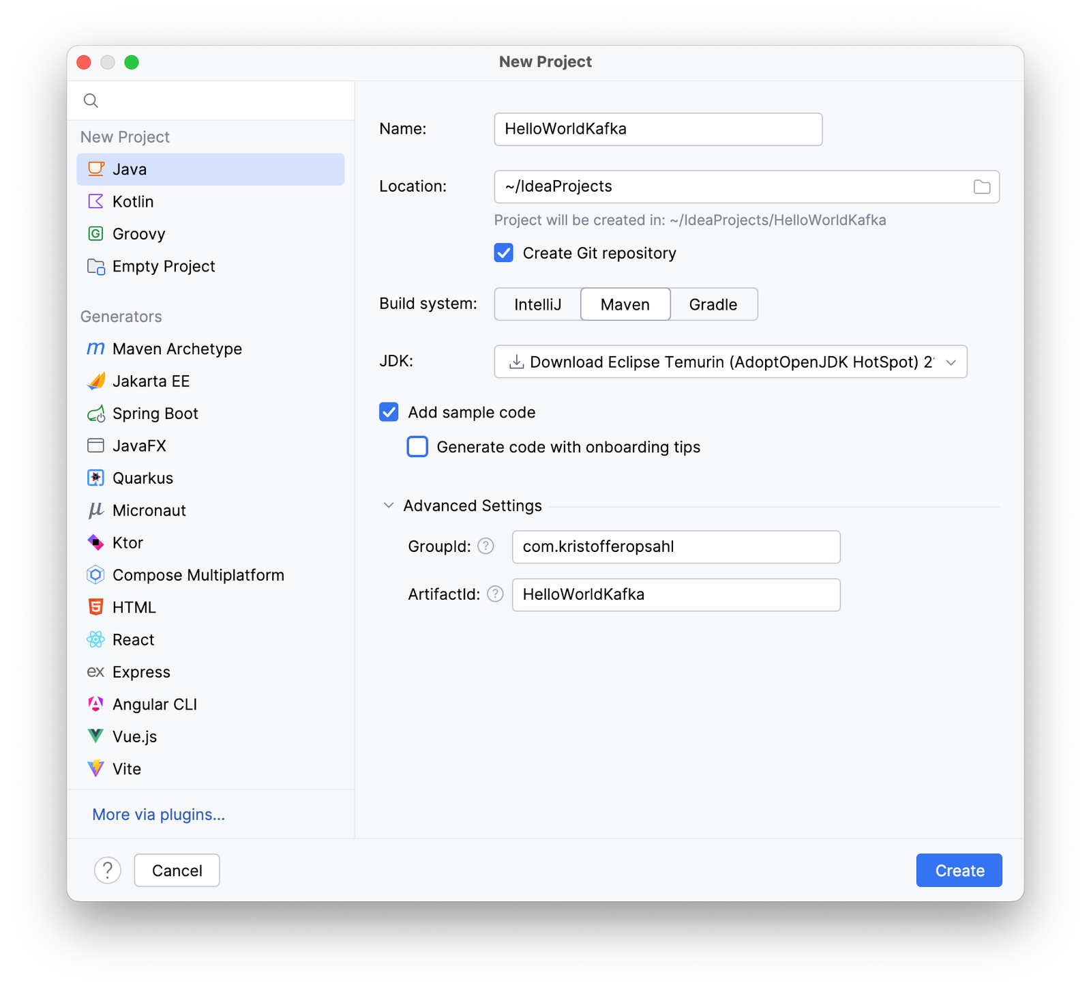Collapse the Advanced Settings section

(x=389, y=505)
